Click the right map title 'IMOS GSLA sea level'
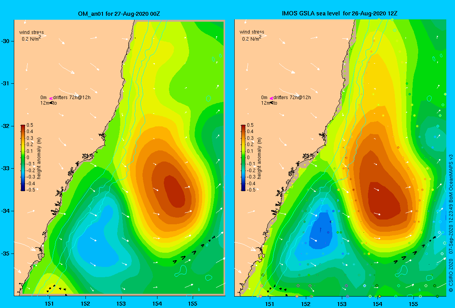The image size is (455, 308). pyautogui.click(x=311, y=13)
